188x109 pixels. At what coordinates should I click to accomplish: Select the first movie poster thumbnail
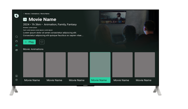point(33,65)
